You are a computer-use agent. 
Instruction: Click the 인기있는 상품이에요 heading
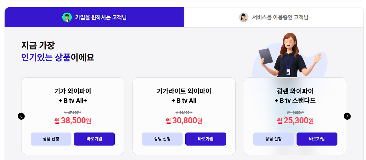57,58
